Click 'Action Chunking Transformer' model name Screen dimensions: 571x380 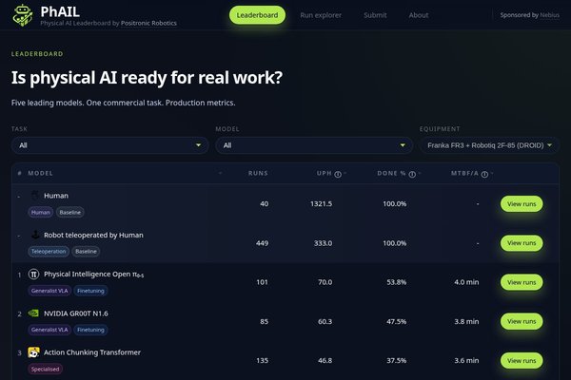pyautogui.click(x=92, y=352)
